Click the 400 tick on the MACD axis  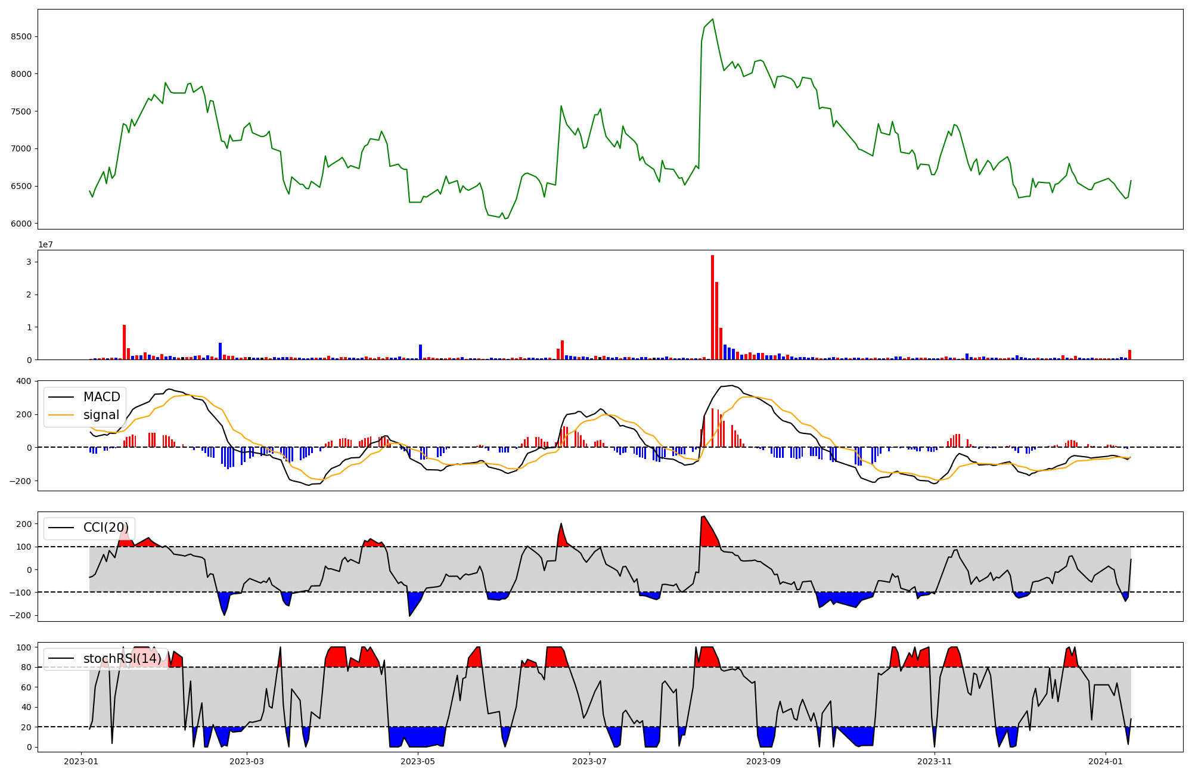24,381
